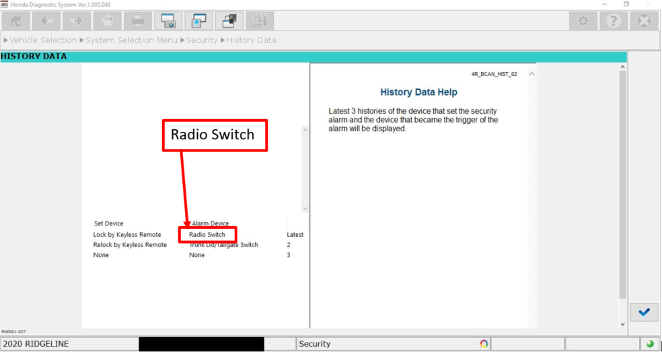Image resolution: width=662 pixels, height=352 pixels.
Task: Click the Home toolbar icon
Action: pyautogui.click(x=16, y=21)
